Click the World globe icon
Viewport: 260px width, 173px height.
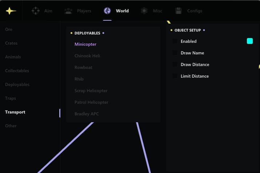[107, 11]
